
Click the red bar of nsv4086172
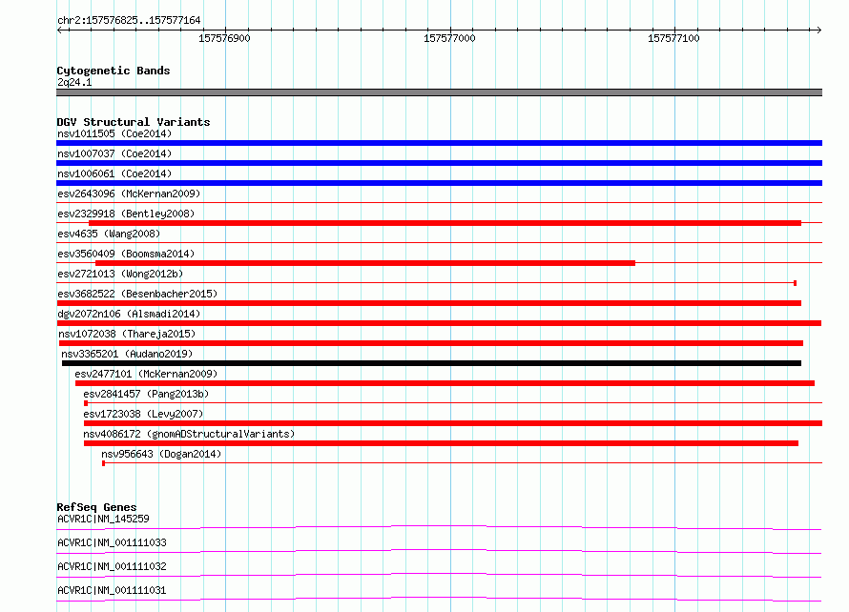tap(442, 443)
